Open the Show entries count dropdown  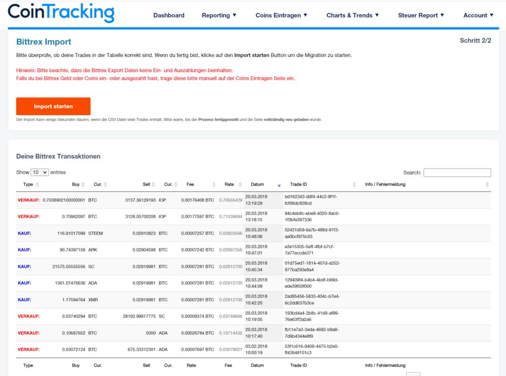coord(40,172)
